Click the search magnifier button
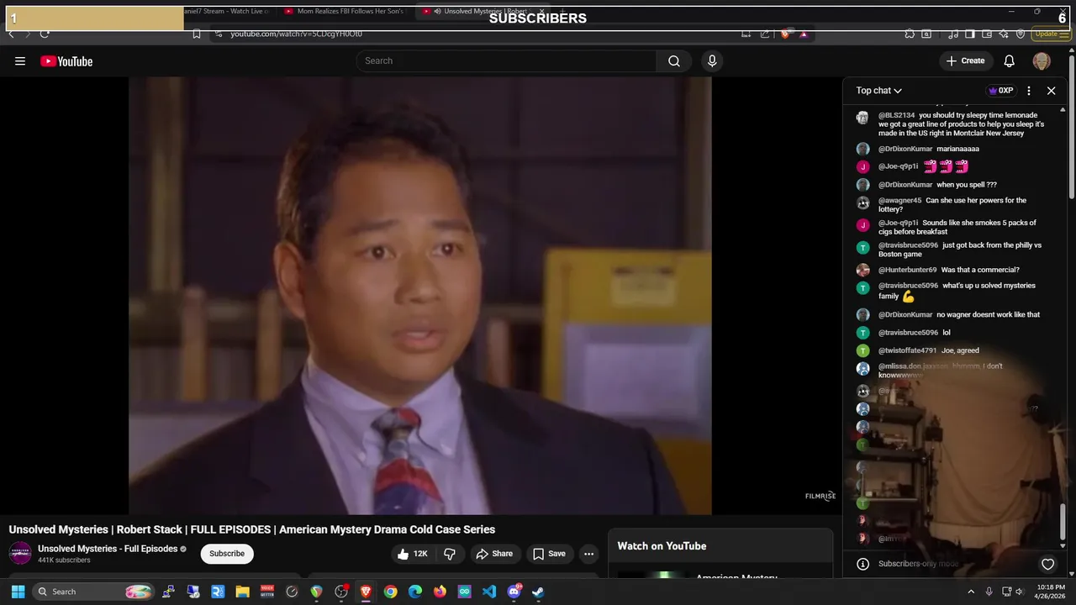The image size is (1076, 605). [x=674, y=60]
